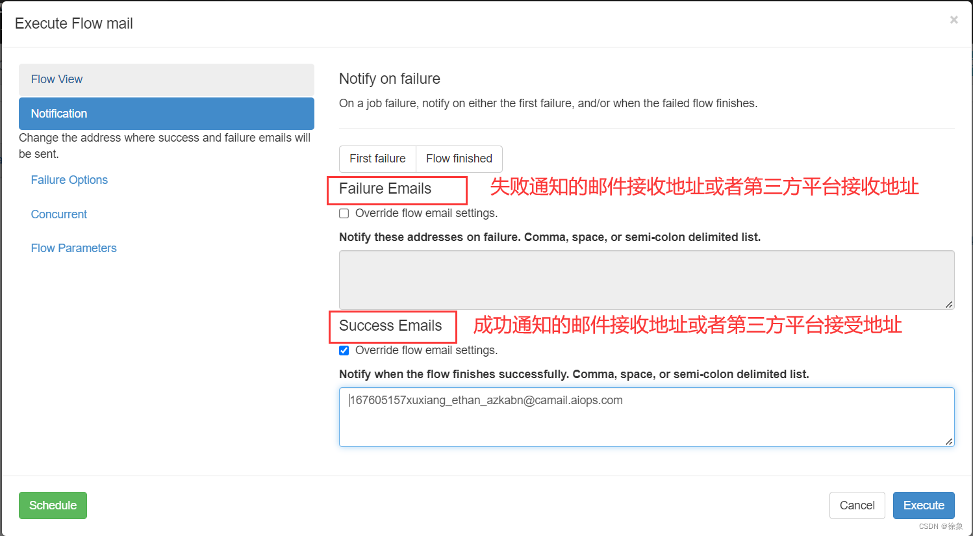This screenshot has width=973, height=536.
Task: Click the Success Emails heading
Action: 390,325
